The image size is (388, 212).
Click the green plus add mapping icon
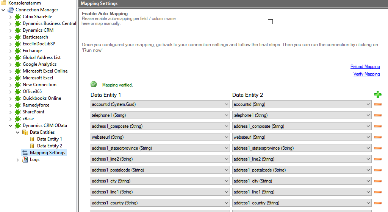pos(377,95)
